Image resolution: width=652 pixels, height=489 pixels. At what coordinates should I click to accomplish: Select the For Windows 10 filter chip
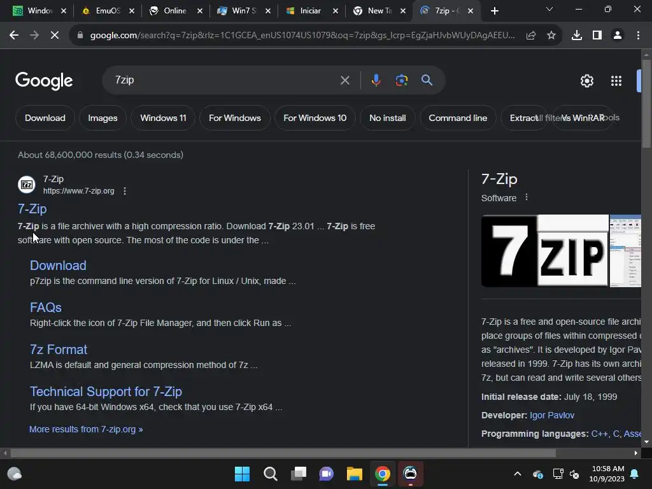[315, 118]
